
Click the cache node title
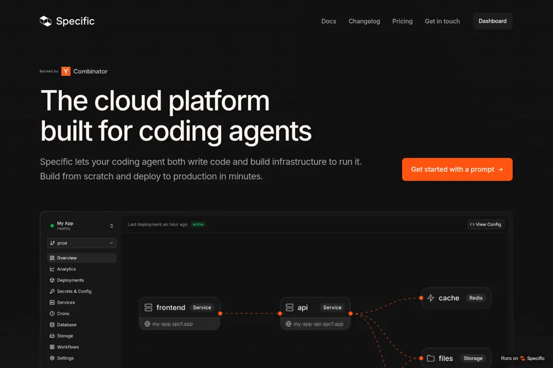(449, 298)
